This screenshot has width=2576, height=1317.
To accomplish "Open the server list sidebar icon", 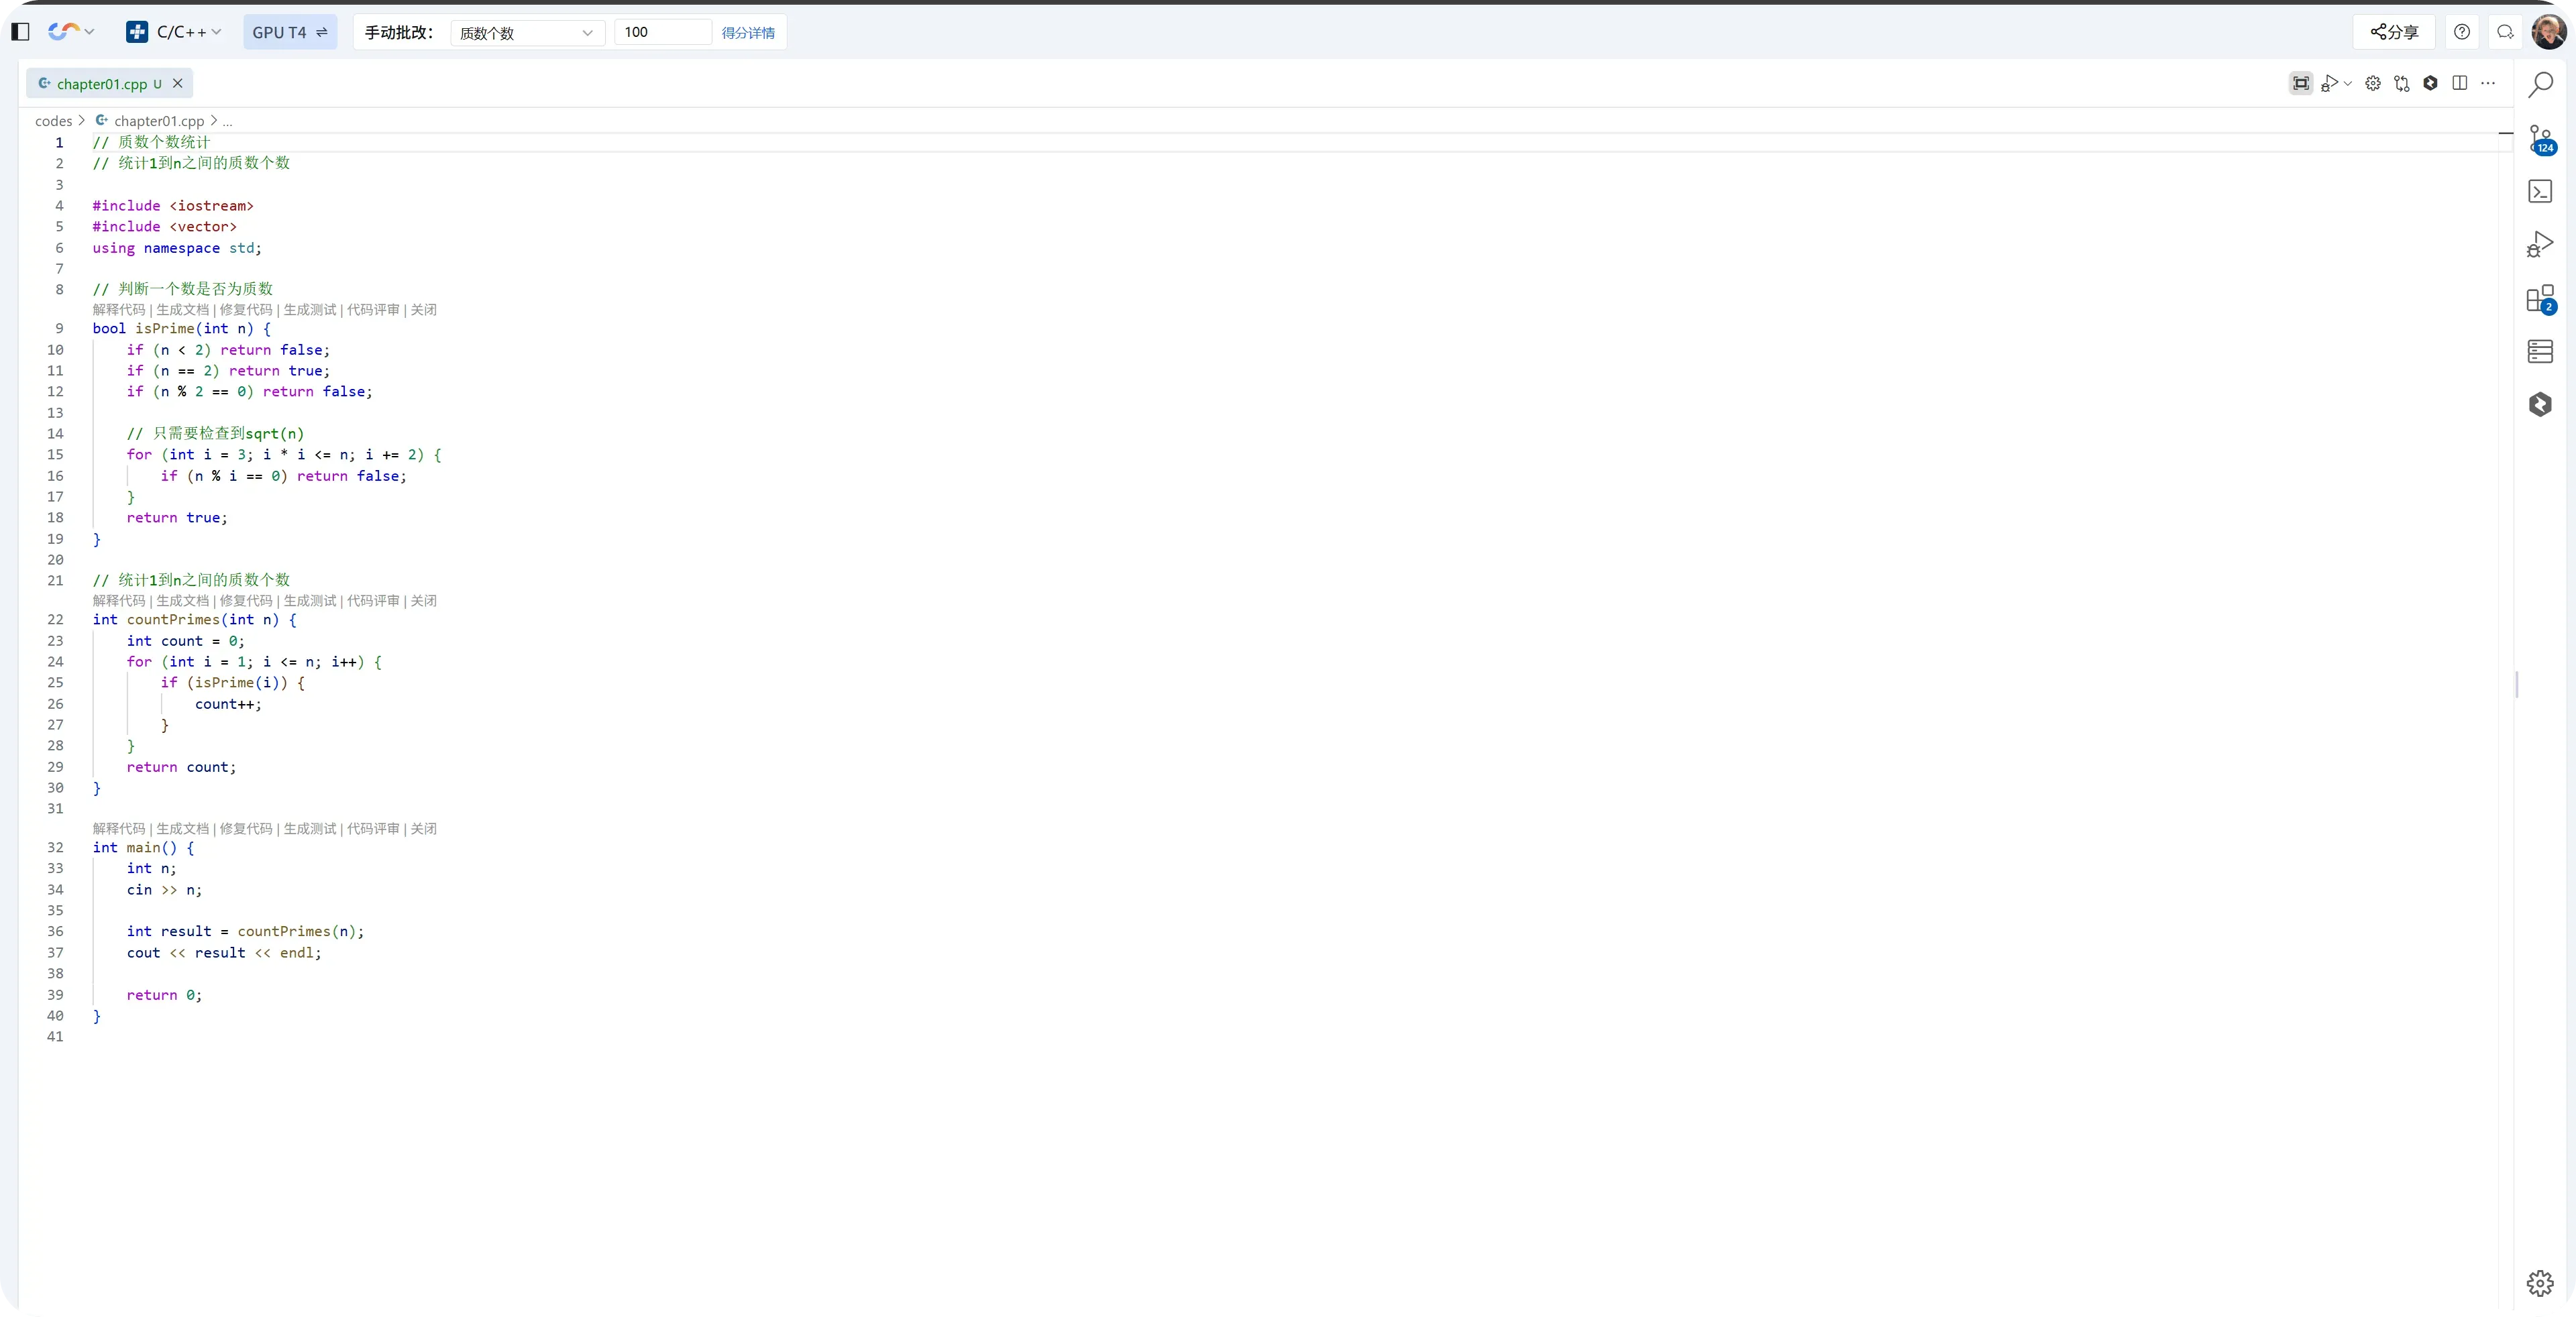I will coord(2540,351).
